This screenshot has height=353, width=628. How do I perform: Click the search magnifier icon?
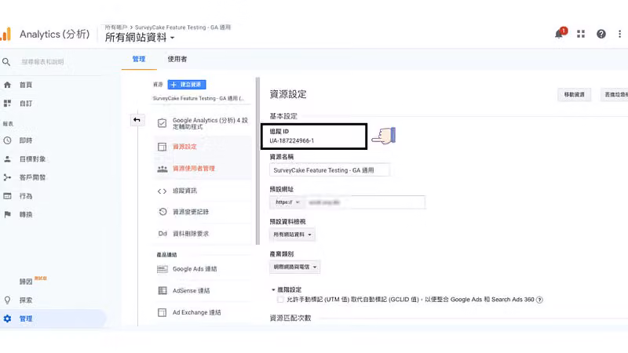pos(6,62)
